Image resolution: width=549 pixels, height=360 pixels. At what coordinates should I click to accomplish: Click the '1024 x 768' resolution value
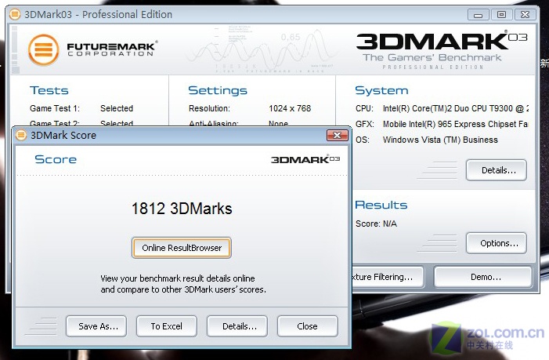[290, 108]
